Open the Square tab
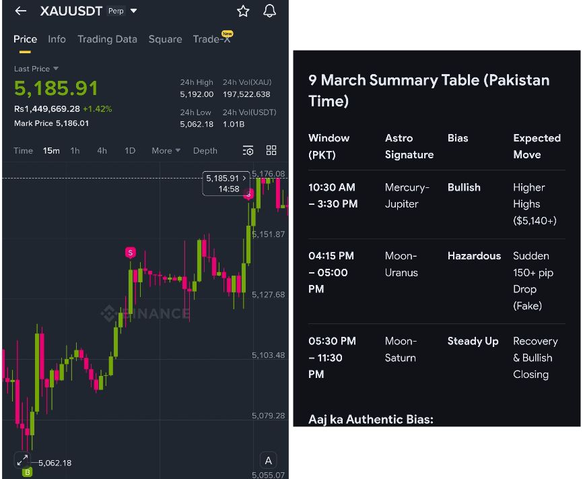583x479 pixels. click(x=165, y=39)
